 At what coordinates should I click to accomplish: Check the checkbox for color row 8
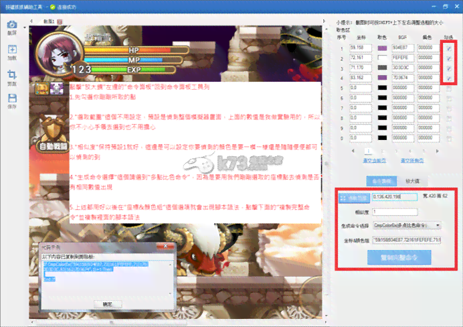tap(449, 119)
